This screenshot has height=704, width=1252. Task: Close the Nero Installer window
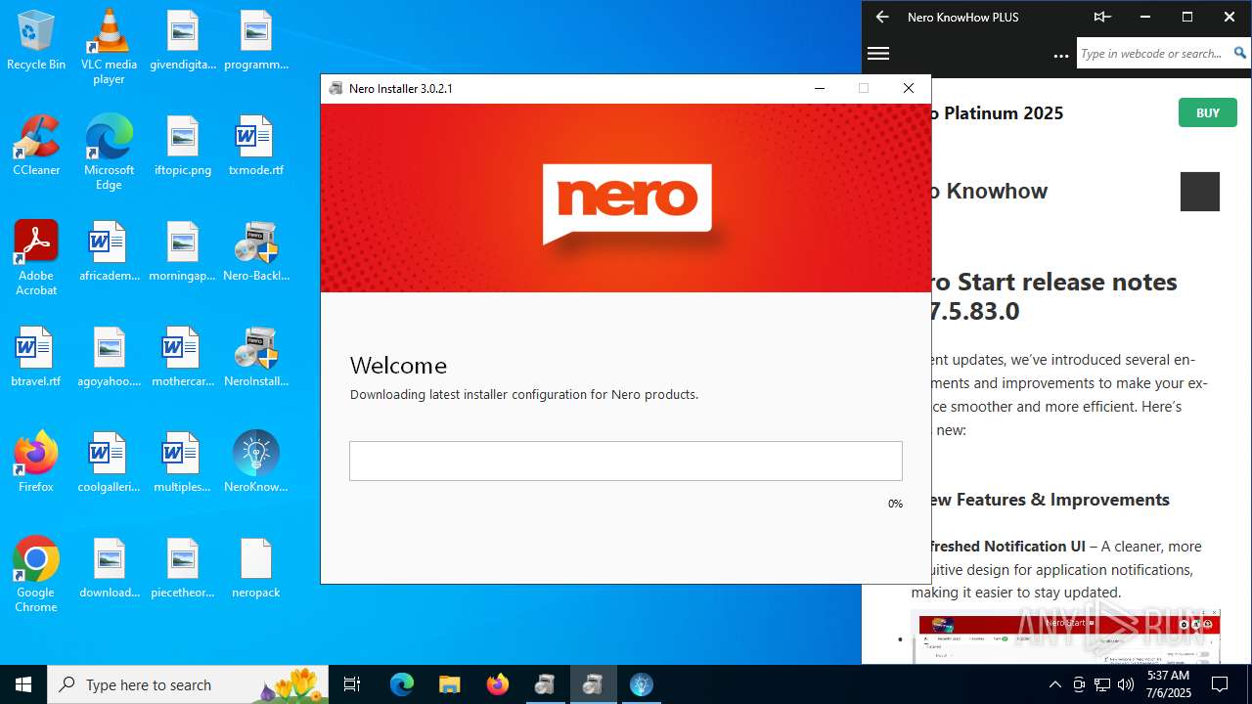(x=909, y=88)
